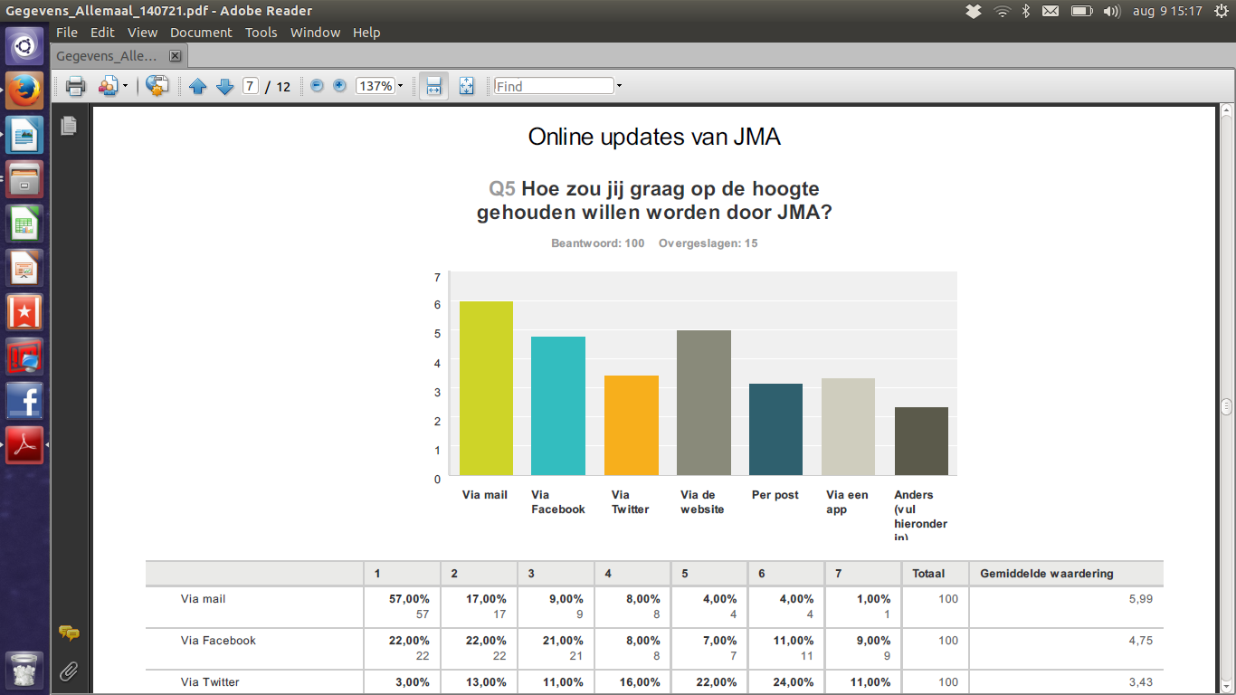Open Facebook app from the launcher
This screenshot has height=695, width=1236.
coord(24,400)
